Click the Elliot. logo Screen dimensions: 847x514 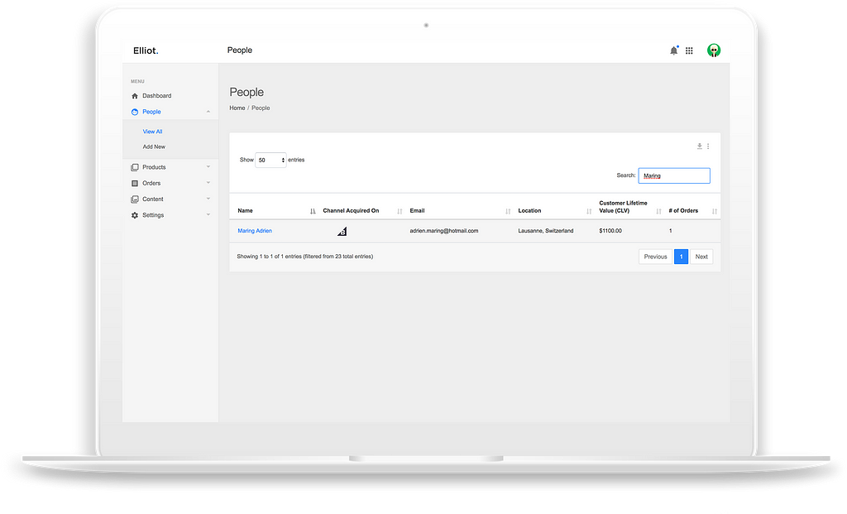click(x=146, y=50)
